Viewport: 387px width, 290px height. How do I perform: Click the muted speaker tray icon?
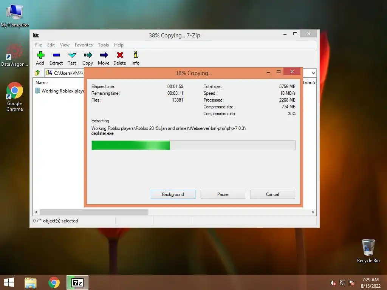[333, 283]
